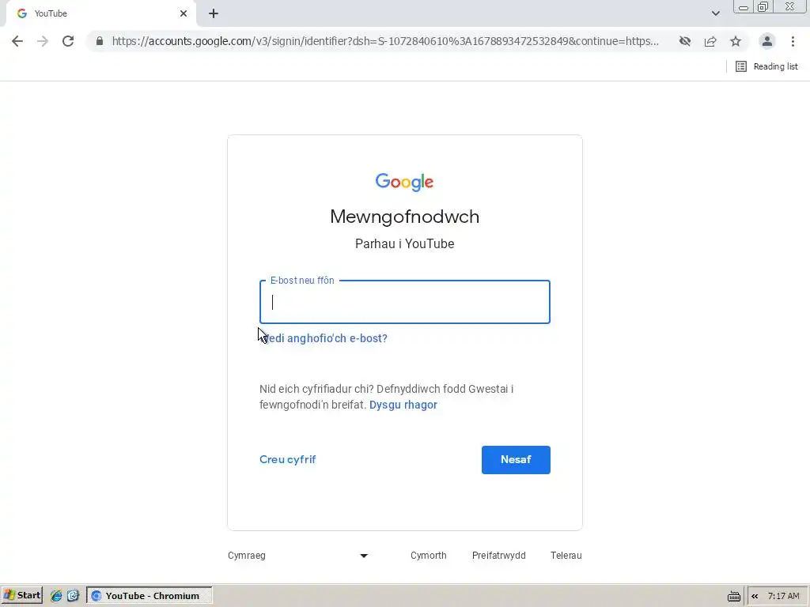810x607 pixels.
Task: Click Creu cyfrif to create an account
Action: pos(288,459)
